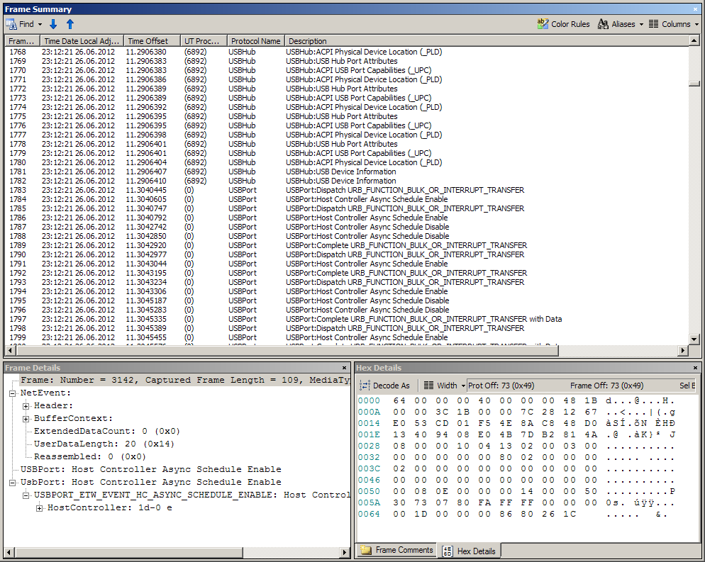Select Reassembled: 0 field
Viewport: 705px width, 562px height.
click(x=90, y=456)
